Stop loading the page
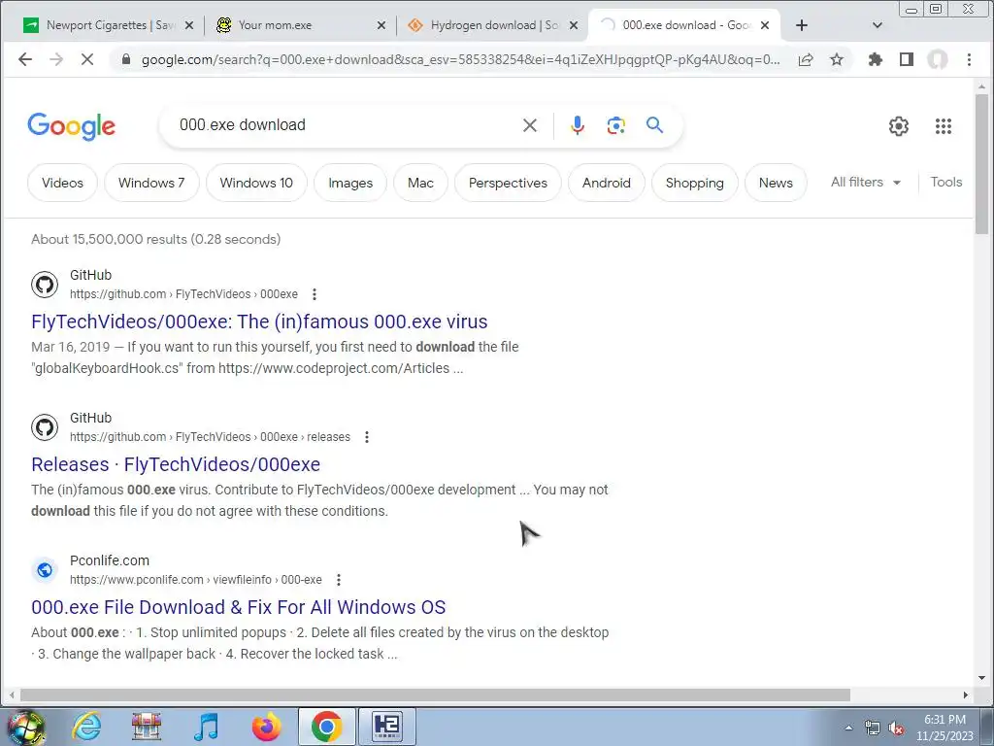The image size is (994, 746). click(87, 59)
